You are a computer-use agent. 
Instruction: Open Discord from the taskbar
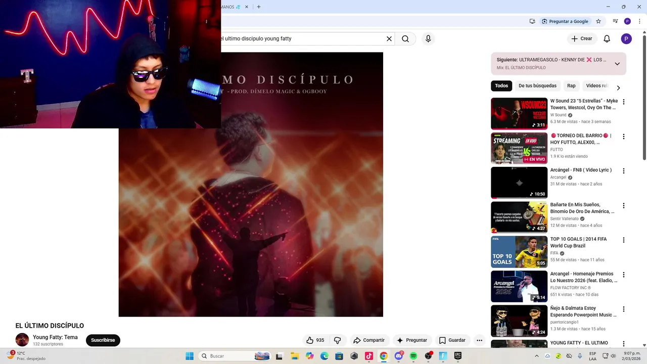pyautogui.click(x=398, y=356)
